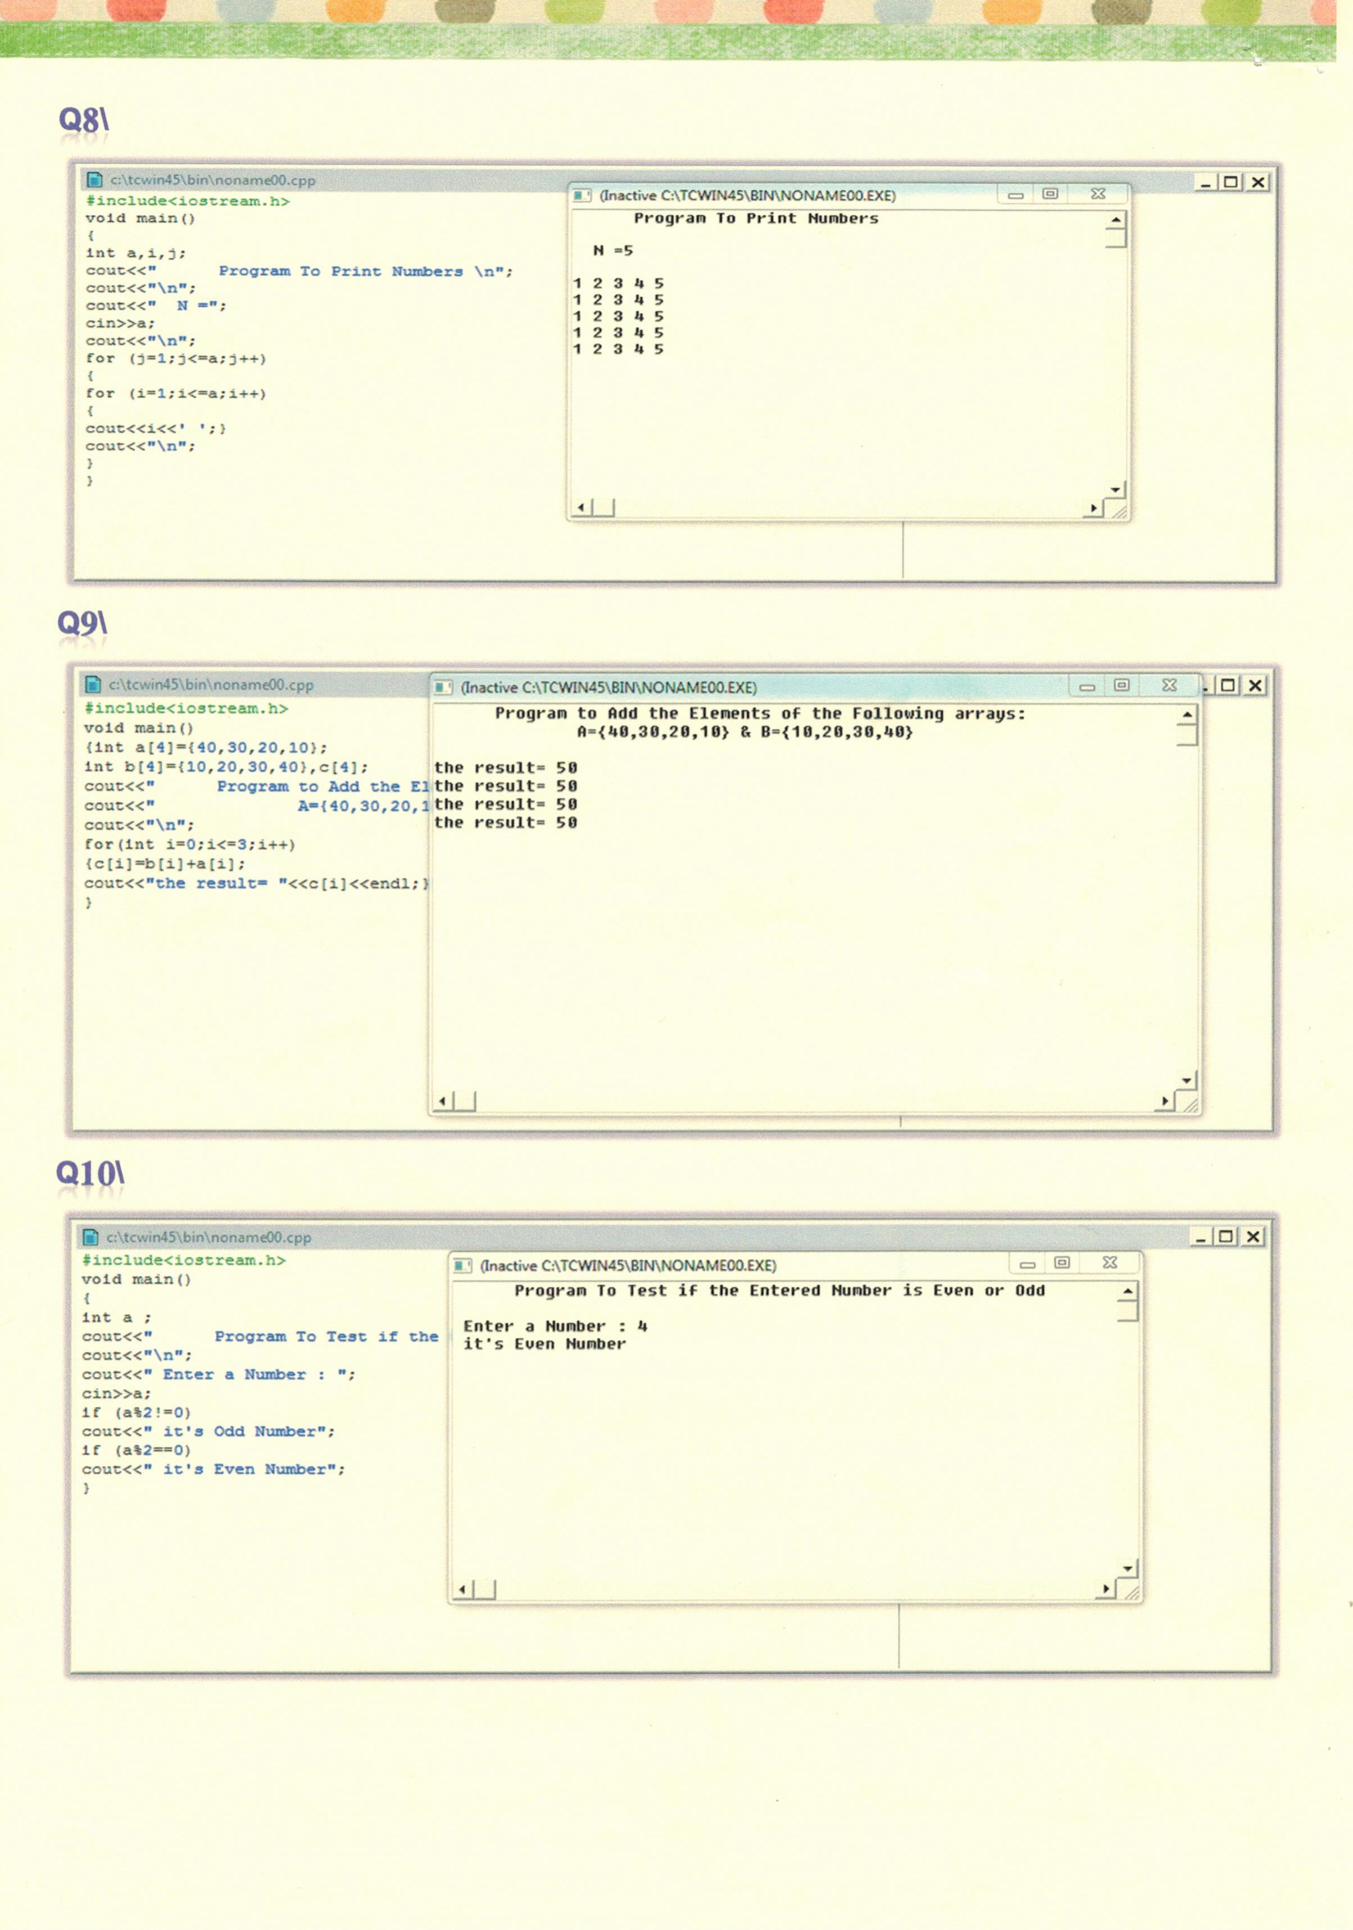Viewport: 1353px width, 1930px height.
Task: Maximize the Q9 editor window
Action: pos(1229,686)
